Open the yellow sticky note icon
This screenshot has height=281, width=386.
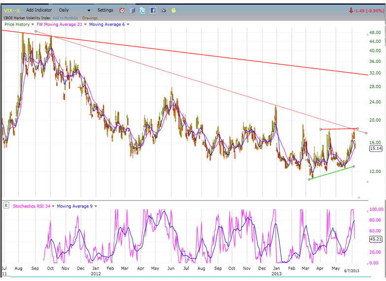coord(174,10)
